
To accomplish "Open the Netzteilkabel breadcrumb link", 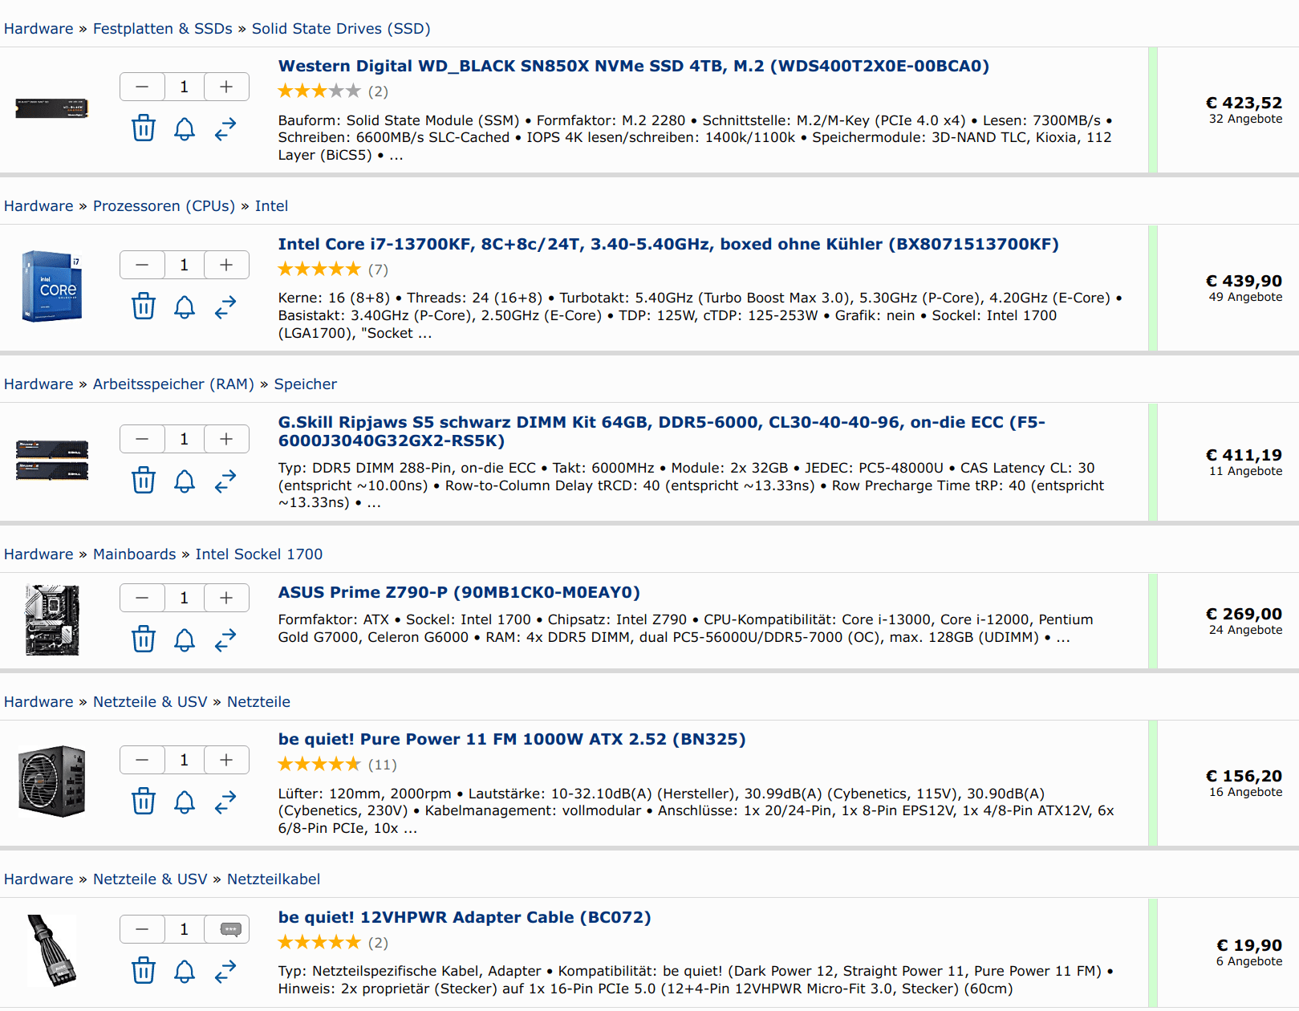I will (x=274, y=879).
